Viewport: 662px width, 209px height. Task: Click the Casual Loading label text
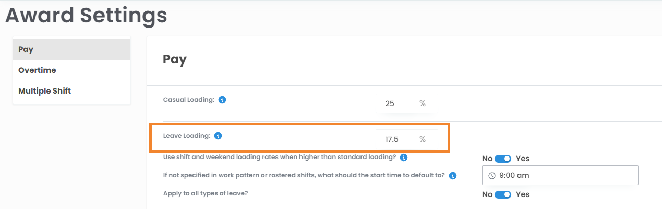pyautogui.click(x=189, y=100)
